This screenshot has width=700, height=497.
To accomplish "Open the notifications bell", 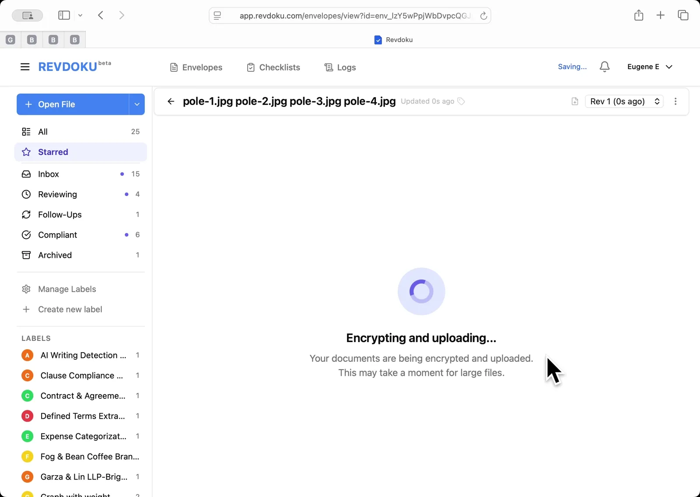I will [604, 66].
